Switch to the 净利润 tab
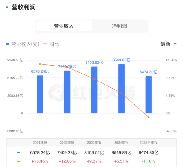The image size is (183, 167). click(x=120, y=26)
